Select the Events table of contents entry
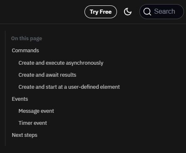 (20, 99)
